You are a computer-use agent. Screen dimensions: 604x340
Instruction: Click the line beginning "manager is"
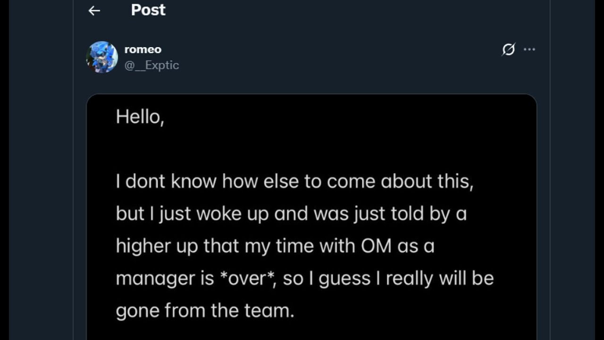pos(304,278)
